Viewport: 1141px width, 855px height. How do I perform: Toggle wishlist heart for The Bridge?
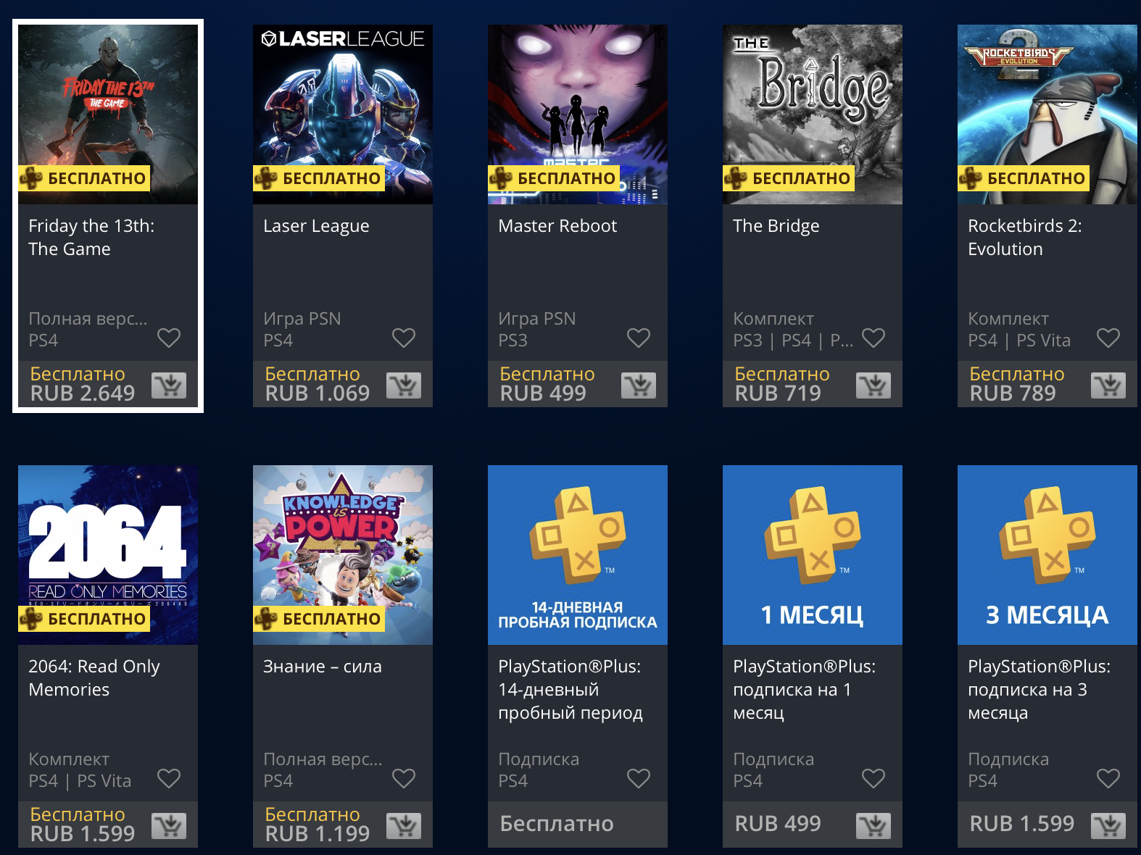coord(874,338)
